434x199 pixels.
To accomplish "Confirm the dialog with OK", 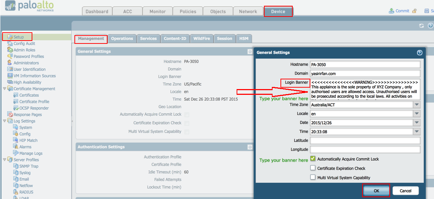I will [376, 191].
